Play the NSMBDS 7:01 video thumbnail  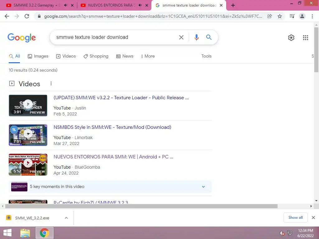[28, 135]
